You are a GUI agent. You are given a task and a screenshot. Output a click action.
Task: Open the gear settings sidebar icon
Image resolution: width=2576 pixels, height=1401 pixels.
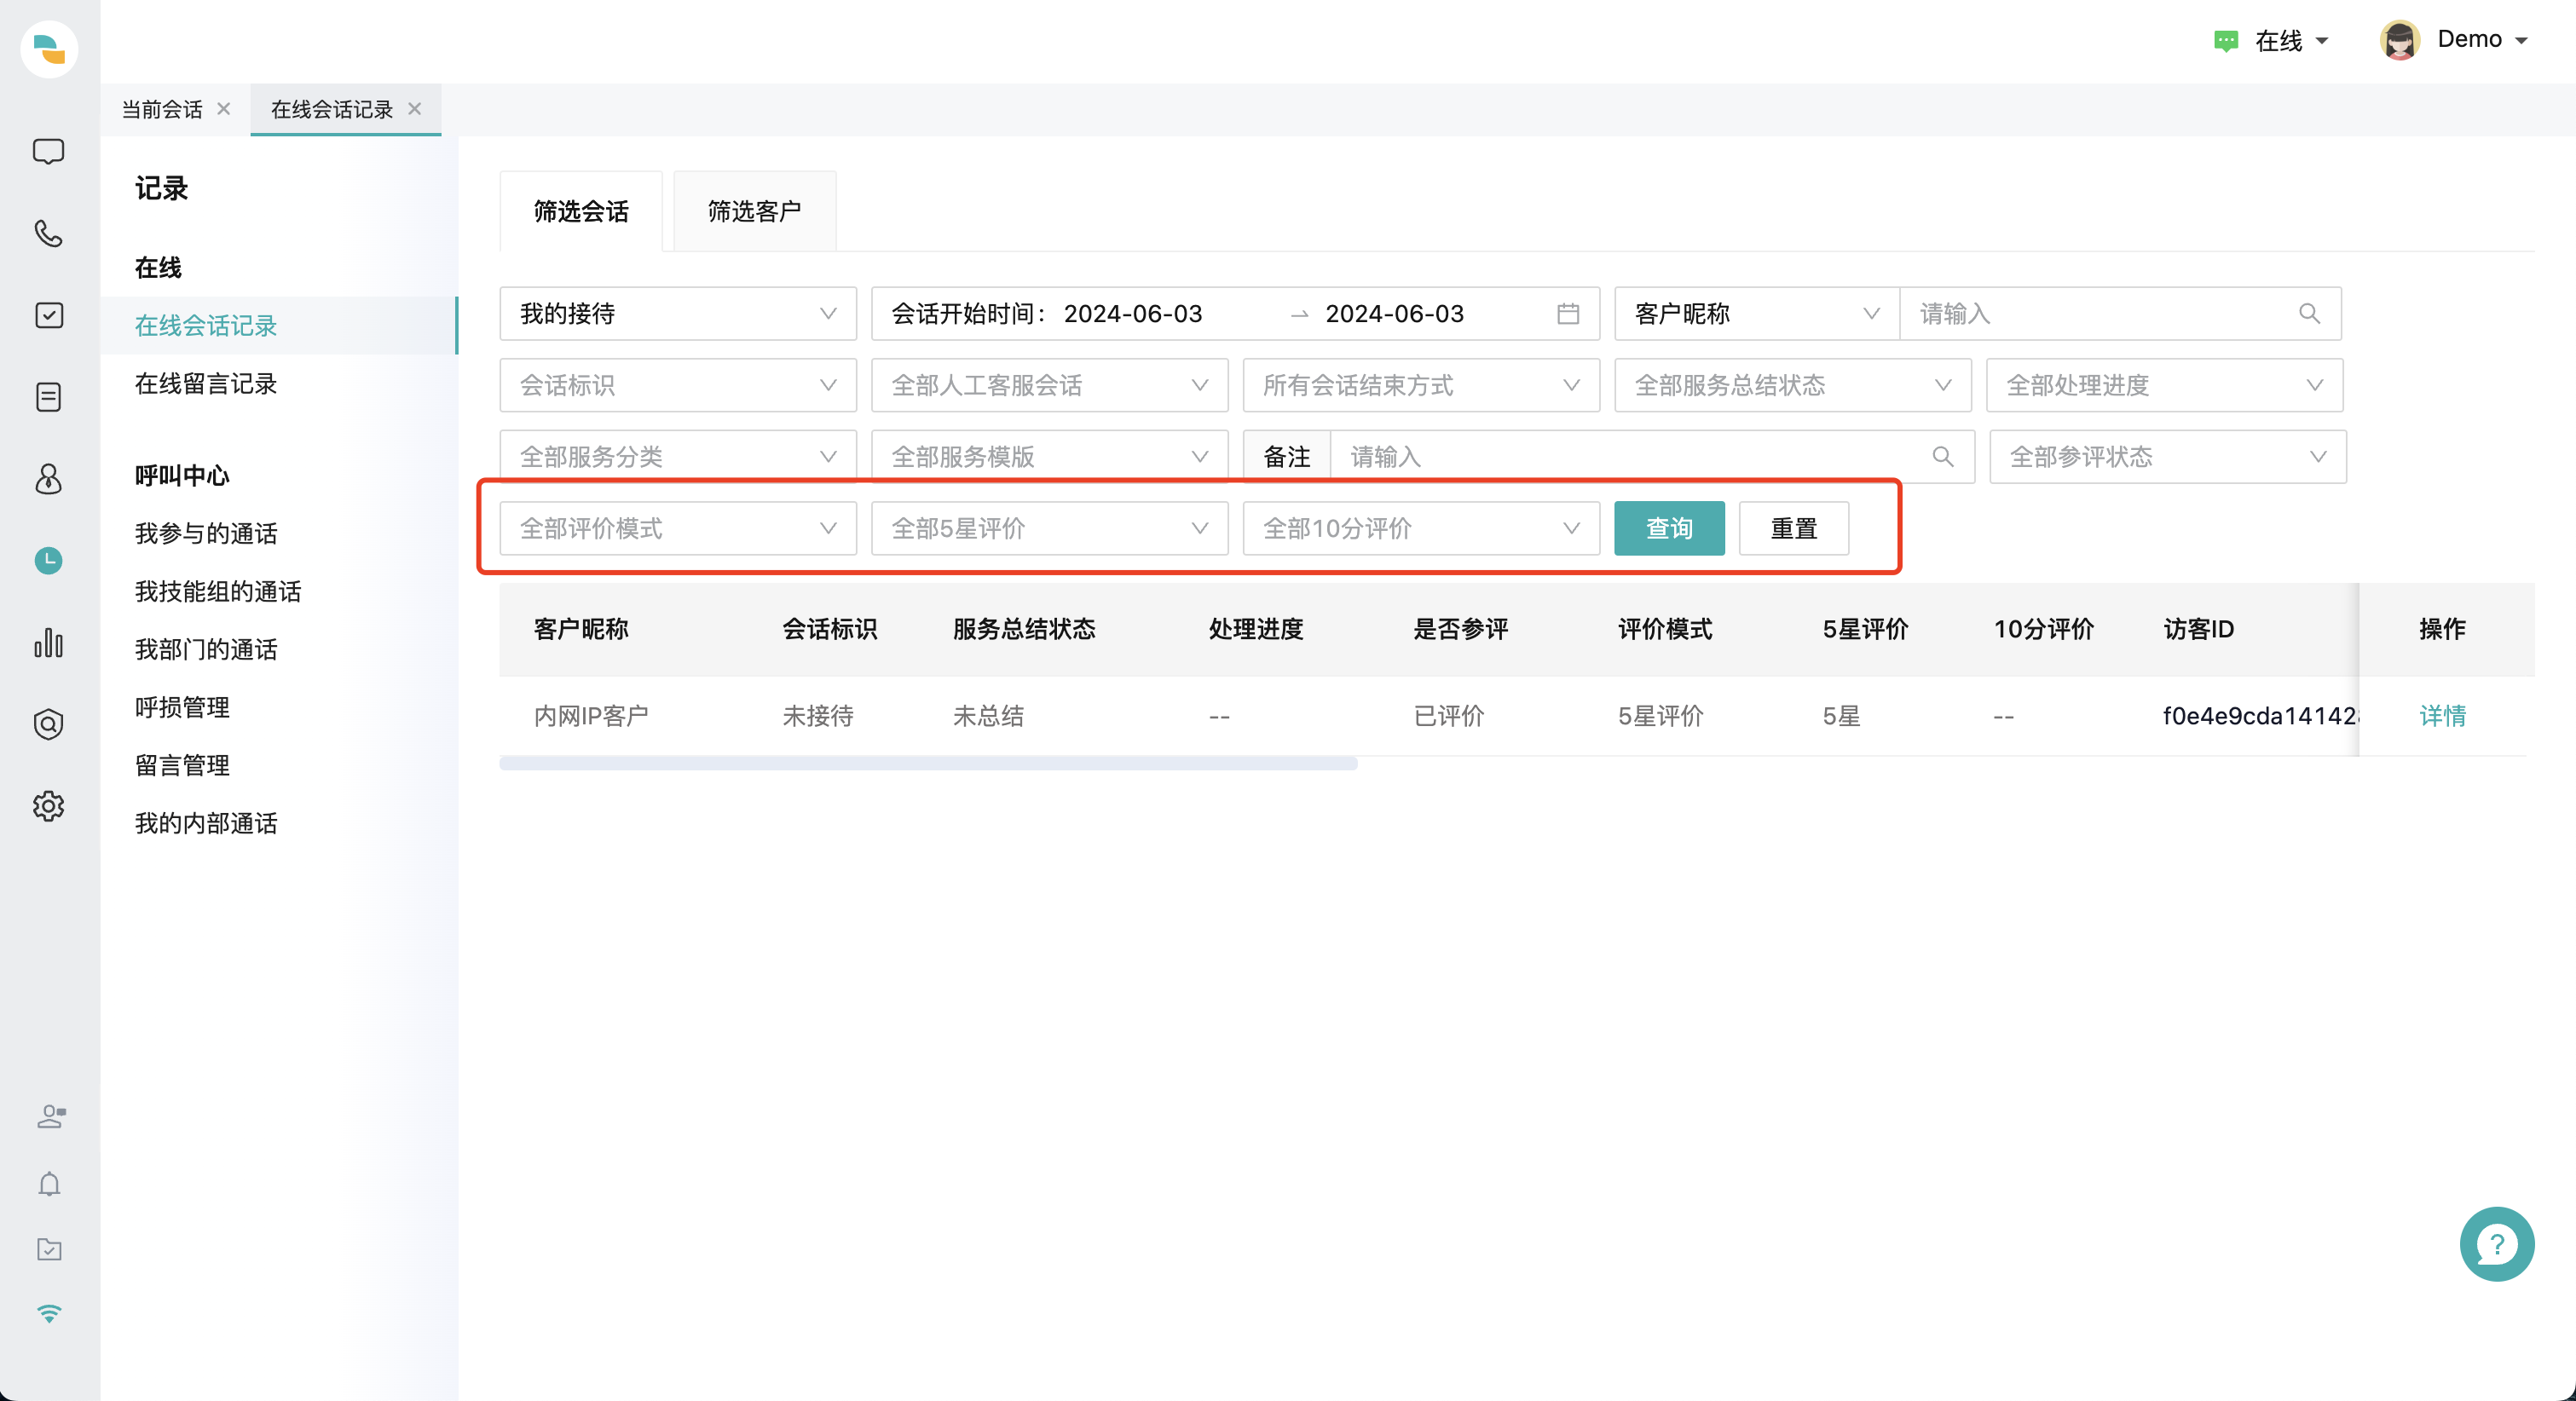[48, 806]
